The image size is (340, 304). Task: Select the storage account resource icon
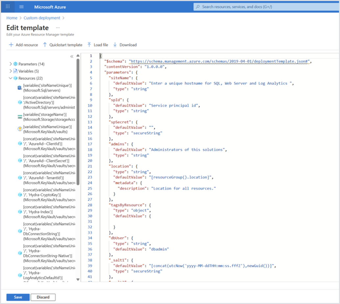coord(20,117)
